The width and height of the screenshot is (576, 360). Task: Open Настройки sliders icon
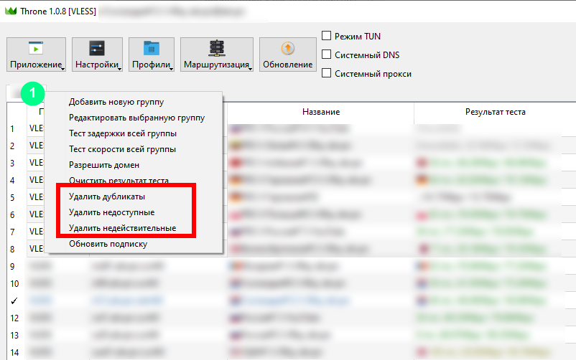coord(97,48)
